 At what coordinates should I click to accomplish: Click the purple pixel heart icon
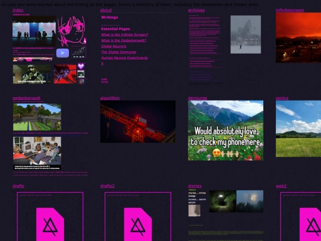click(x=81, y=66)
